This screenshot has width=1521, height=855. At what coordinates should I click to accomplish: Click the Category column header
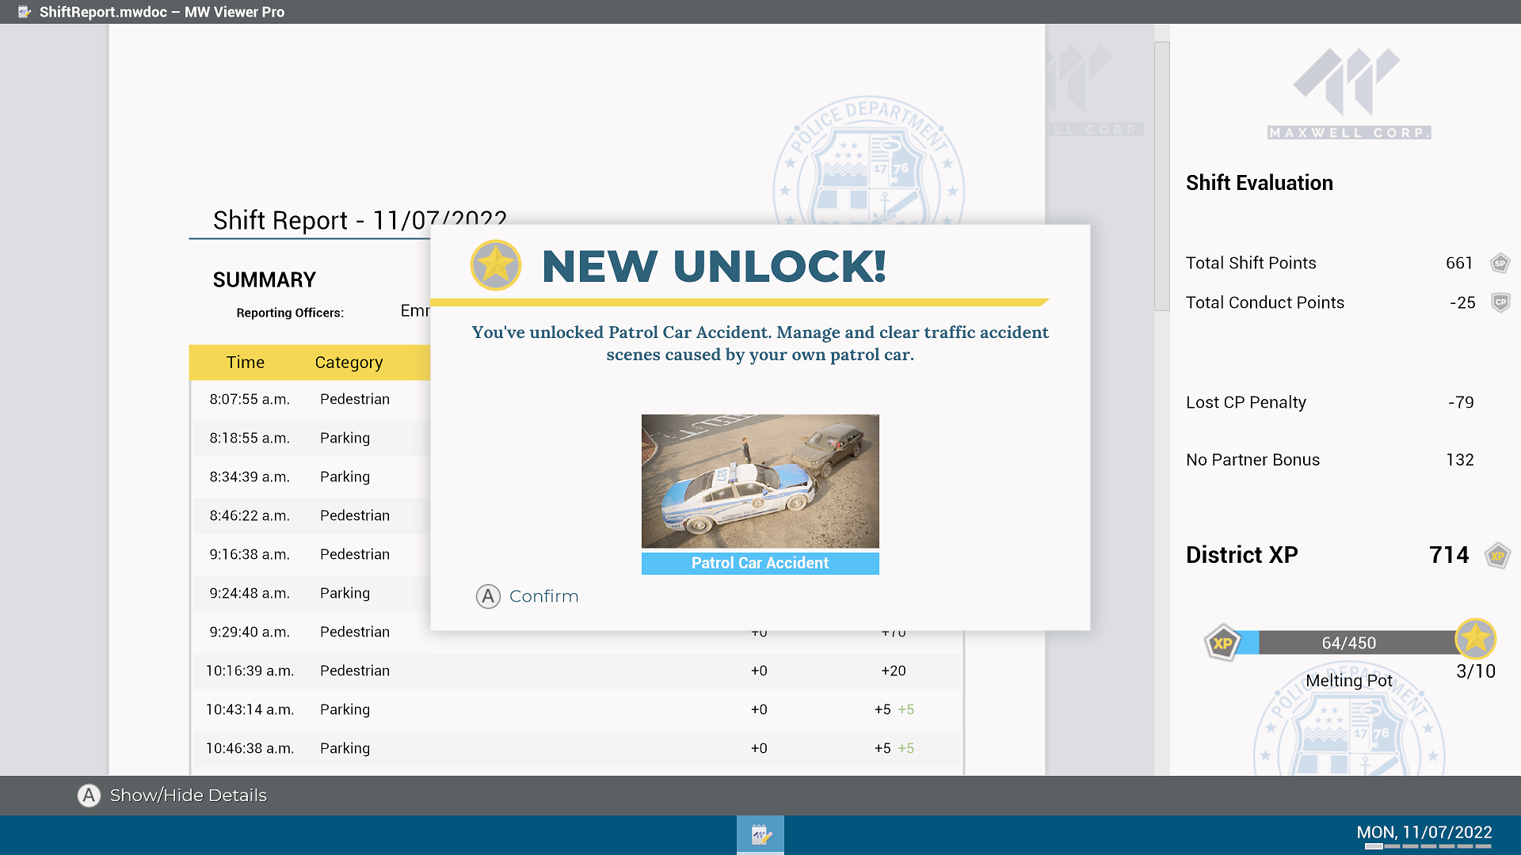point(349,363)
